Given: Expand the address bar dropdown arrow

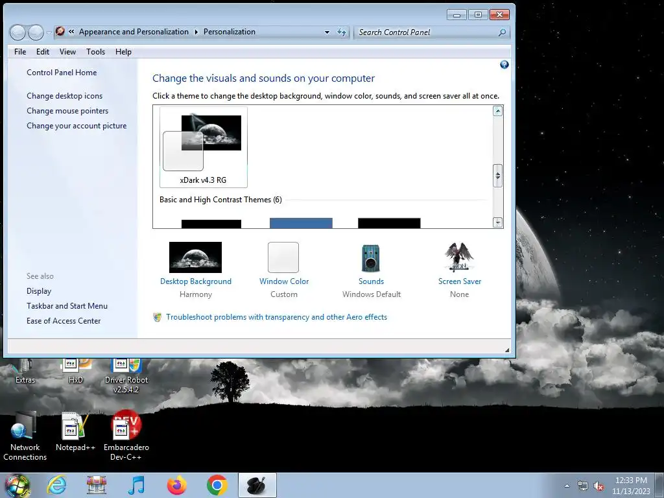Looking at the screenshot, I should (327, 32).
